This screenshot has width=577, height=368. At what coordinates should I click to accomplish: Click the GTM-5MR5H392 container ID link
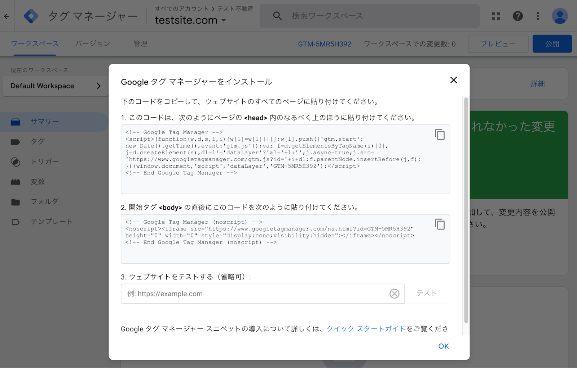tap(325, 44)
